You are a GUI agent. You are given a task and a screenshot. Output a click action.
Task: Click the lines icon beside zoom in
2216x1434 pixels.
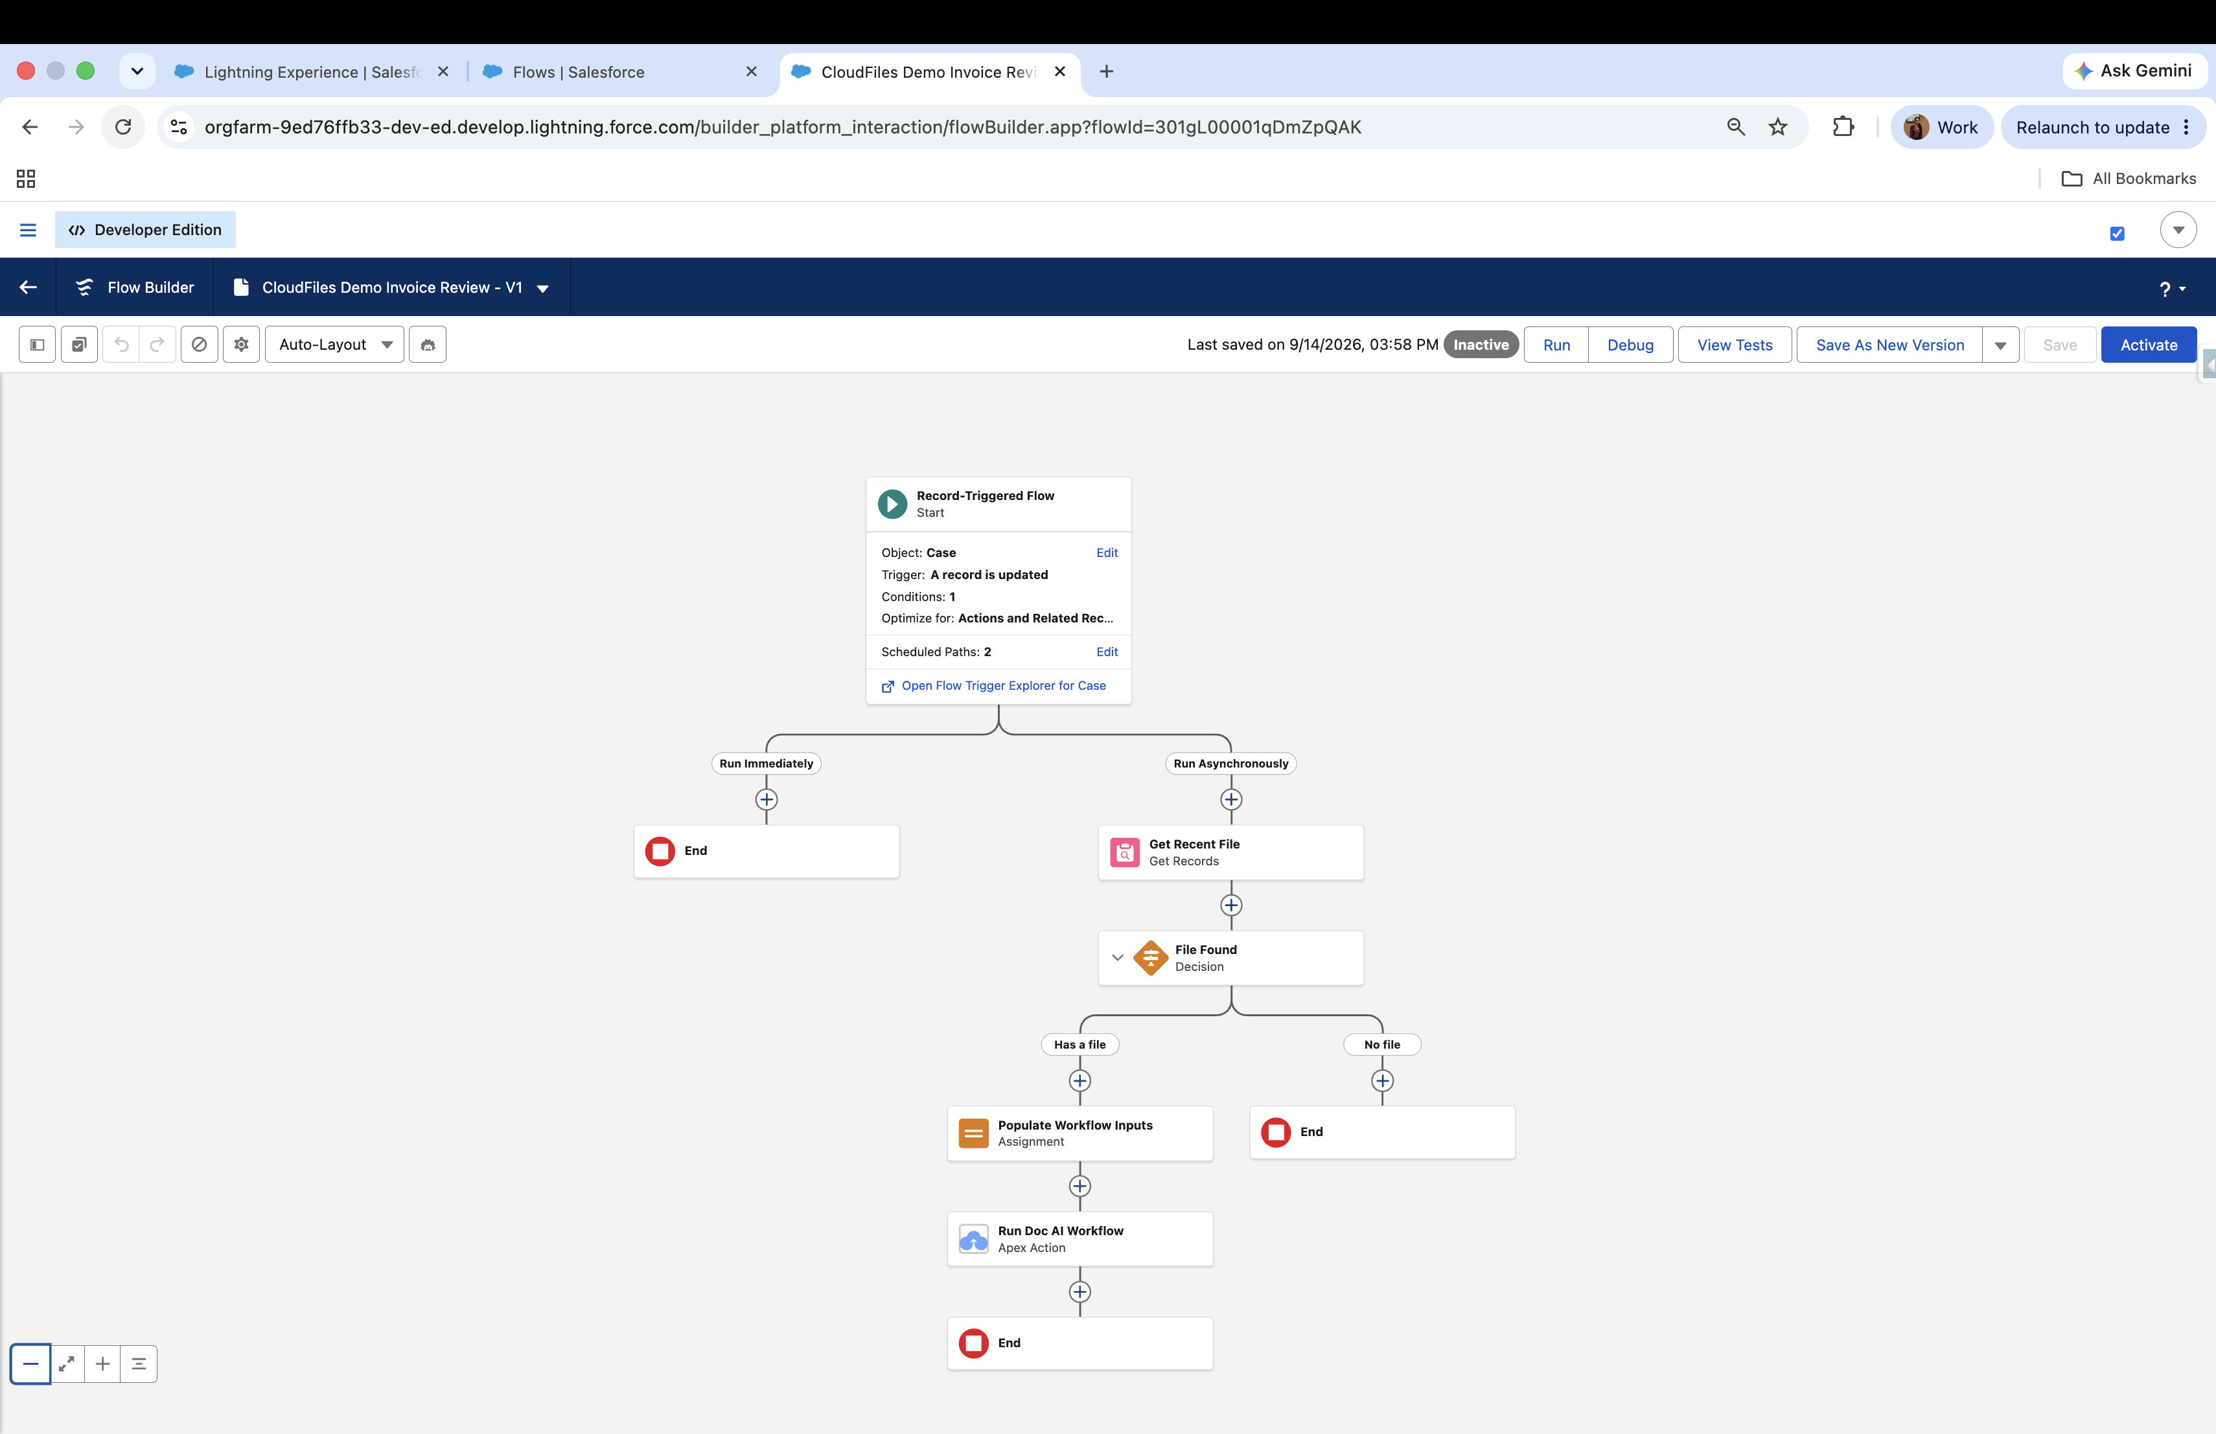point(139,1364)
